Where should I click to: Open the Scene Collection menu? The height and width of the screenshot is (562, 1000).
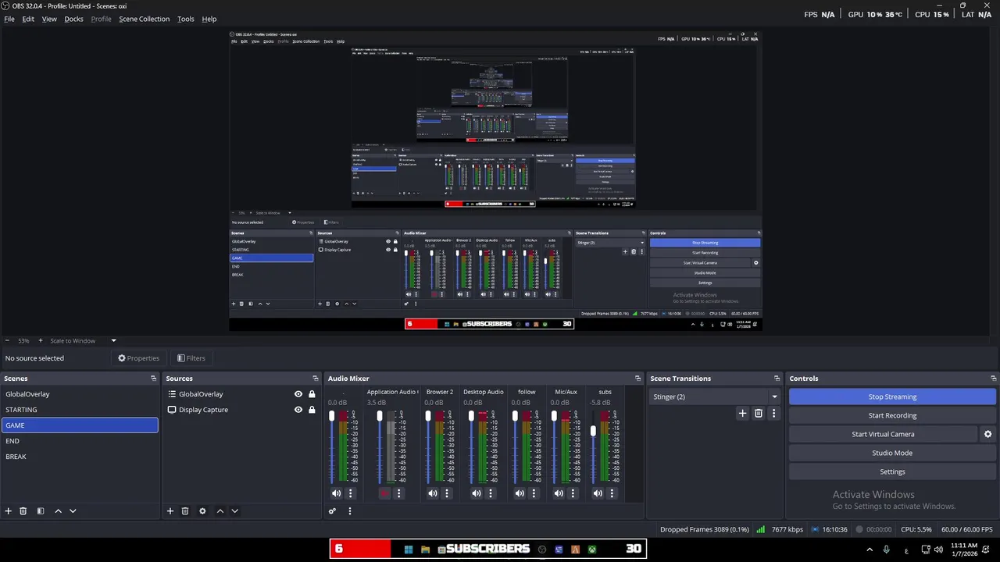coord(144,19)
